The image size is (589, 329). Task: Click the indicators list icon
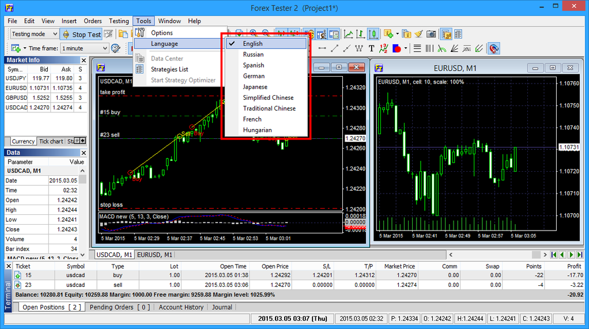point(406,34)
